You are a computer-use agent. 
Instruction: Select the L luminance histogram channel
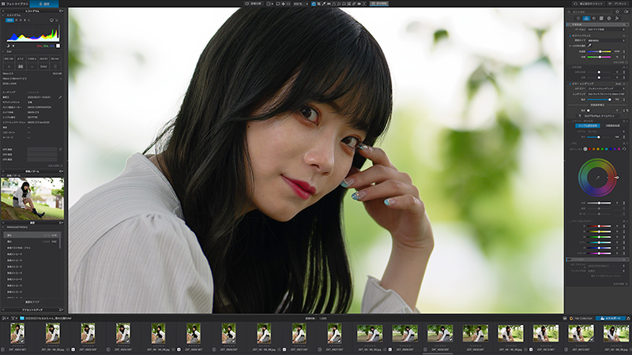pyautogui.click(x=29, y=21)
